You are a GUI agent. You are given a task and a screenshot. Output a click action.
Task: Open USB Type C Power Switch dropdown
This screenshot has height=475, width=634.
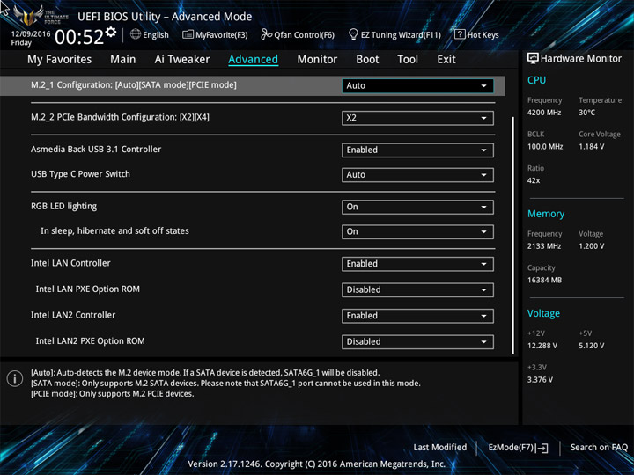(417, 175)
